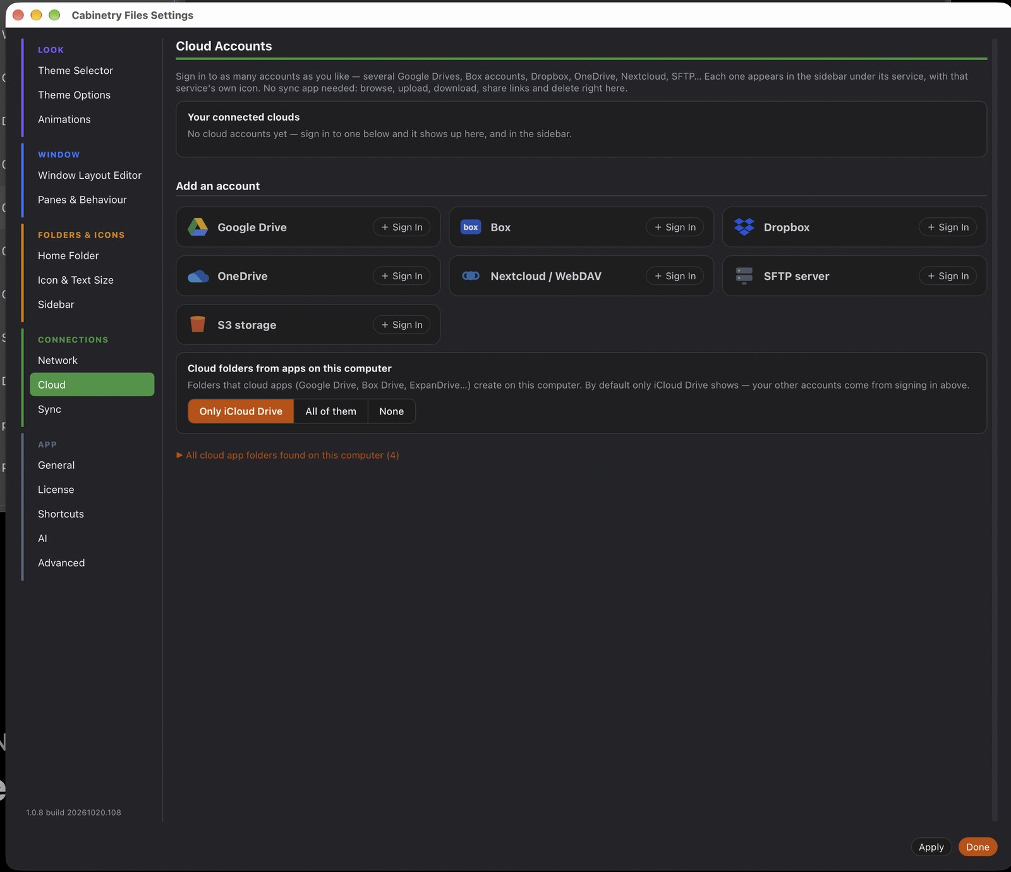The width and height of the screenshot is (1011, 872).
Task: Click the Apply button
Action: 931,847
